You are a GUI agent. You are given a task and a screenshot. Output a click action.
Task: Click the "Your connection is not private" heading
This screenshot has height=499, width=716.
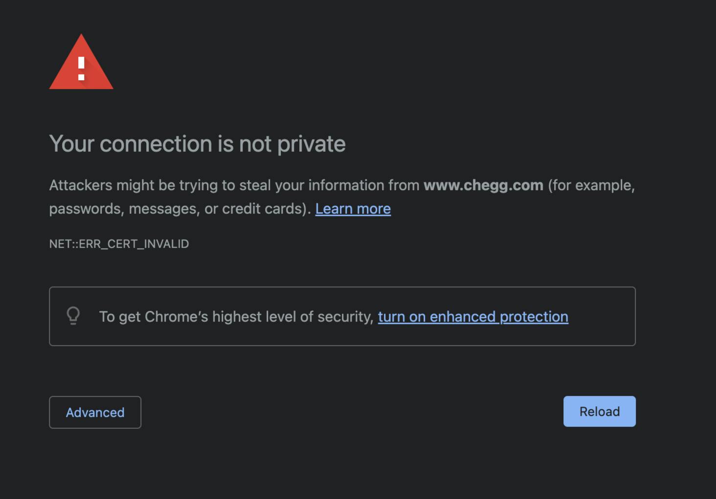tap(197, 144)
